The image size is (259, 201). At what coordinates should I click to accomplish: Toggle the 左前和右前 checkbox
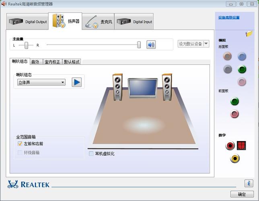(20, 144)
